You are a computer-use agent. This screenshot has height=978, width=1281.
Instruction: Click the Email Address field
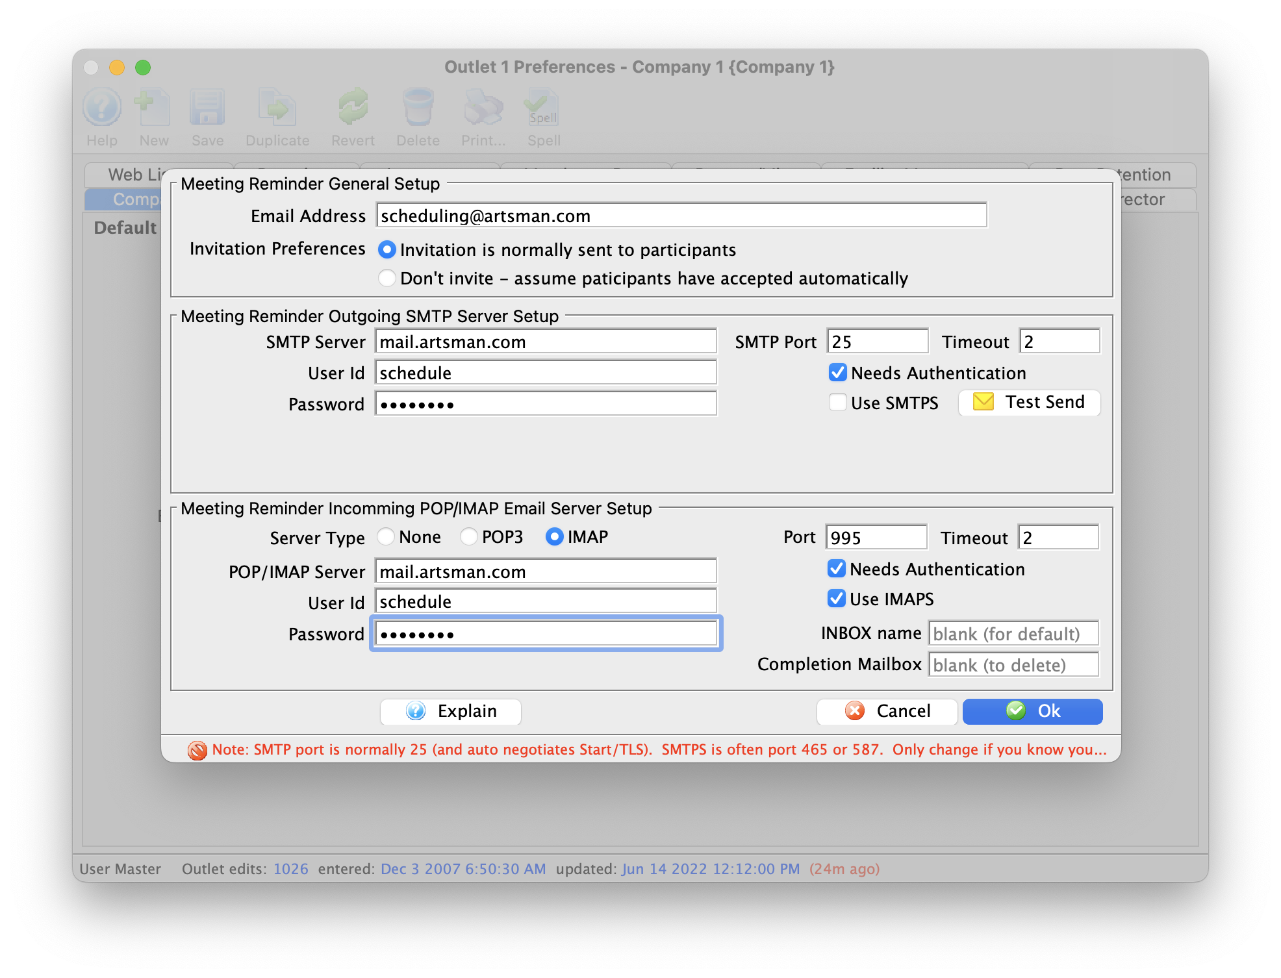pyautogui.click(x=681, y=216)
